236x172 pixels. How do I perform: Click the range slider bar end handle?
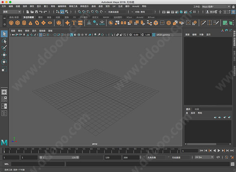coord(77,157)
